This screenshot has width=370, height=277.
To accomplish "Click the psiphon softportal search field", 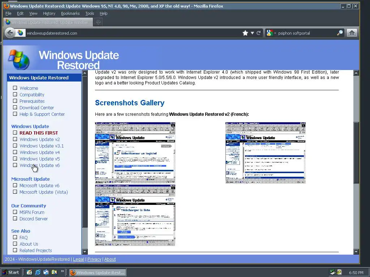I will (x=306, y=33).
